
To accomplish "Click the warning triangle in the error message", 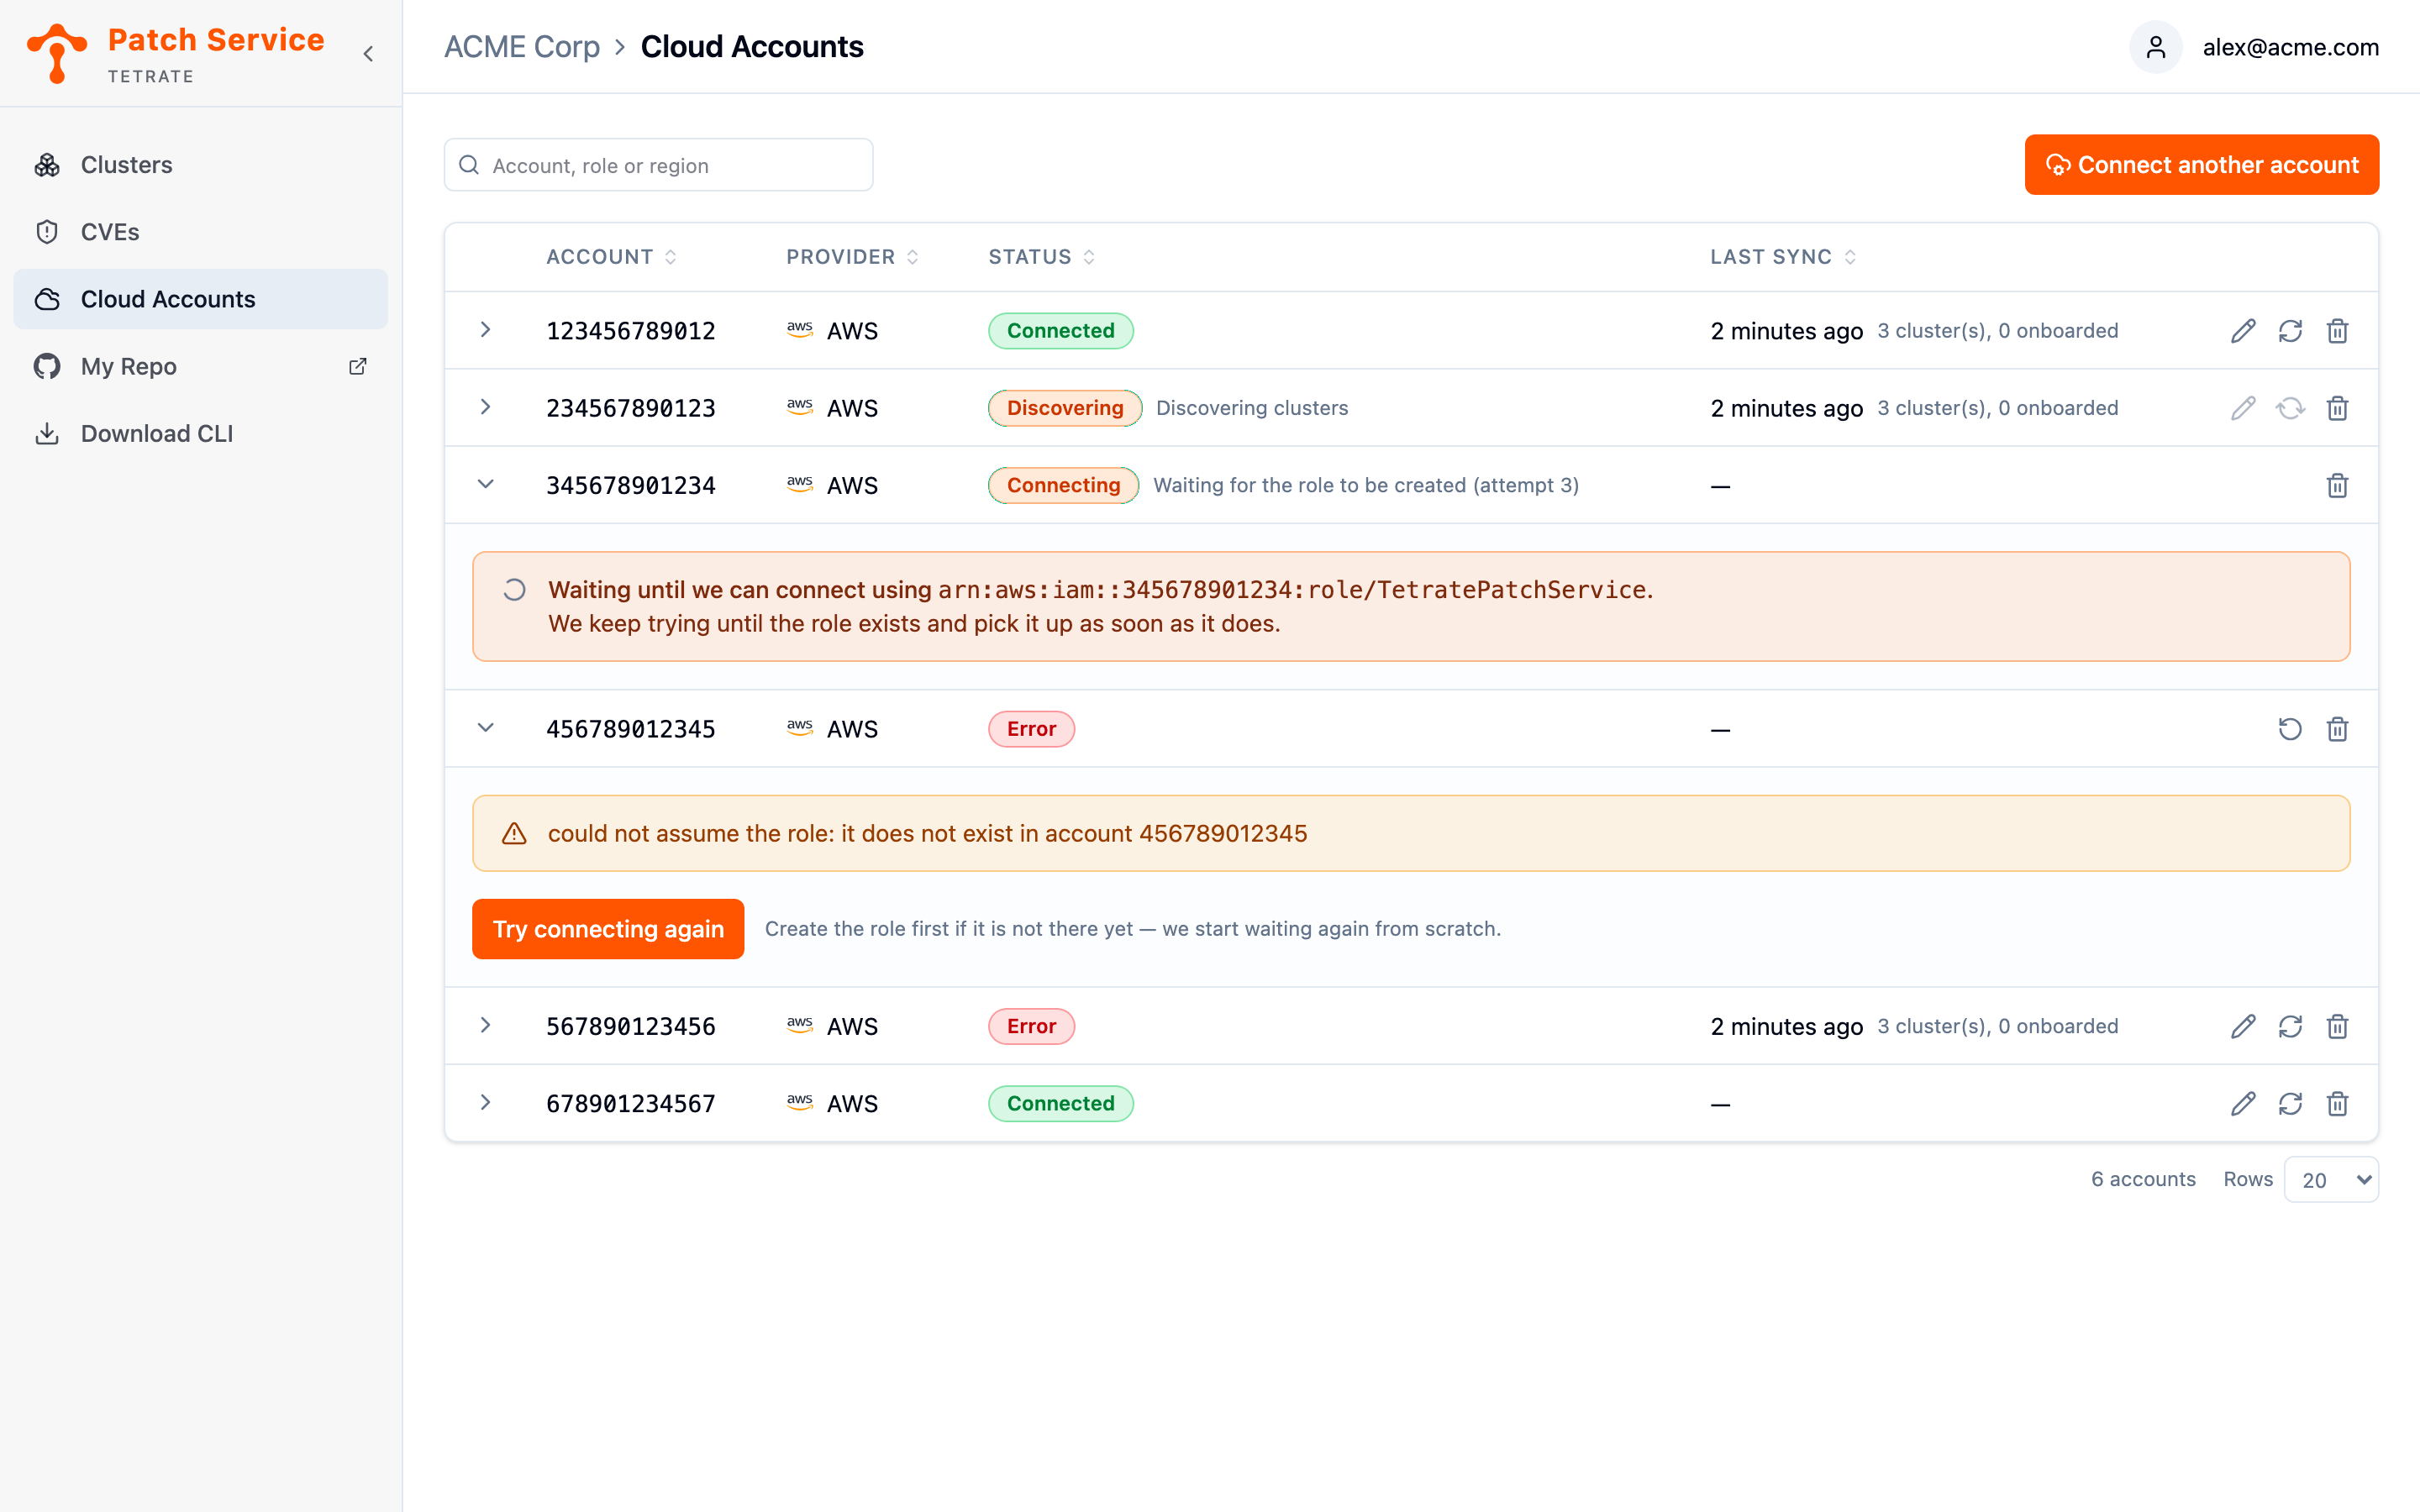I will coord(514,833).
